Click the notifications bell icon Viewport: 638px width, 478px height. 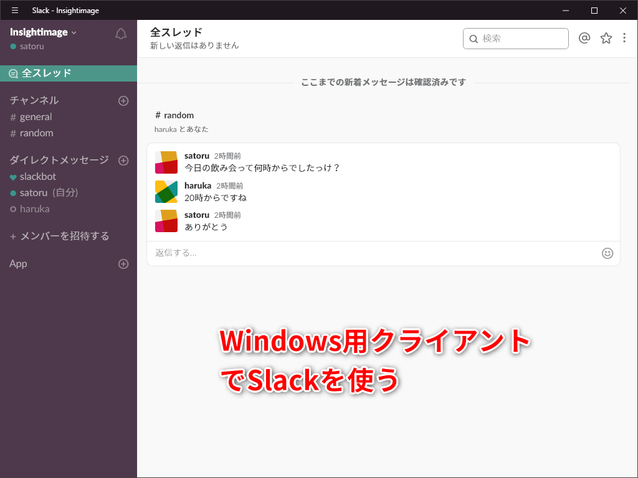click(121, 34)
